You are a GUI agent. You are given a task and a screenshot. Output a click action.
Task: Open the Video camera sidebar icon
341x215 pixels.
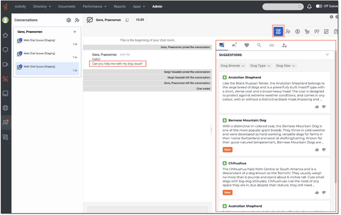[x=5, y=64]
